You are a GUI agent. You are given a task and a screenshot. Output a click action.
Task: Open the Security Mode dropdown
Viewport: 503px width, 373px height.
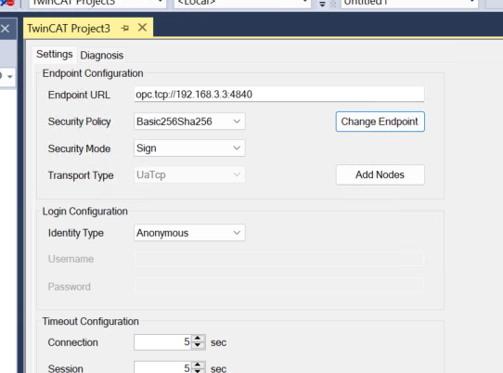(189, 148)
